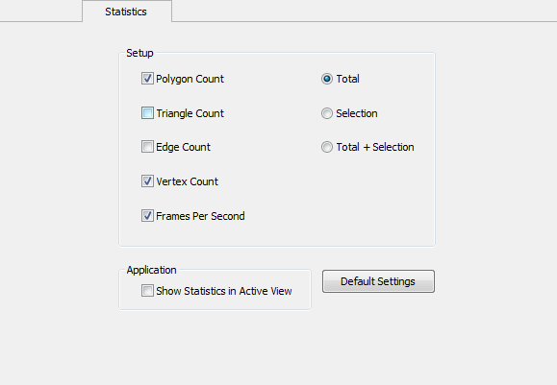Viewport: 557px width, 385px height.
Task: Click the Triangle Count label text
Action: tap(190, 113)
